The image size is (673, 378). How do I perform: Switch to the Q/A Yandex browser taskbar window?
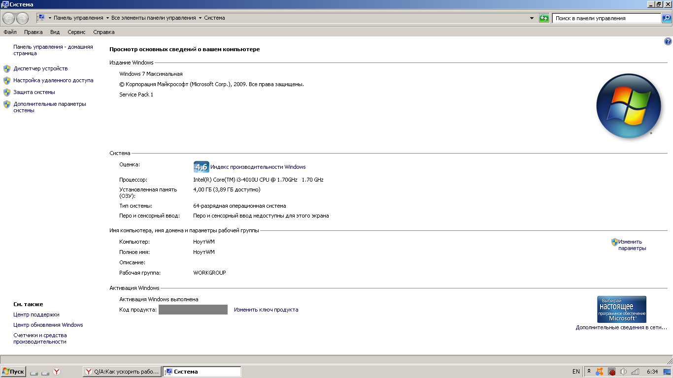click(x=123, y=372)
